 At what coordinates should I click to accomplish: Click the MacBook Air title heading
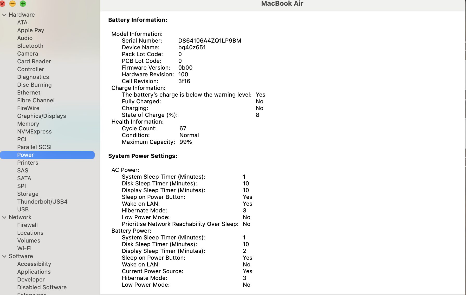(282, 4)
